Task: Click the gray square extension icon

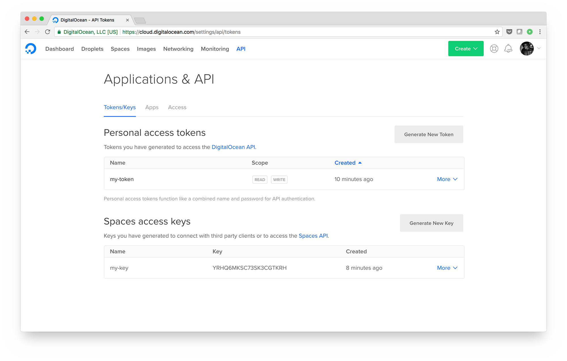Action: (519, 32)
